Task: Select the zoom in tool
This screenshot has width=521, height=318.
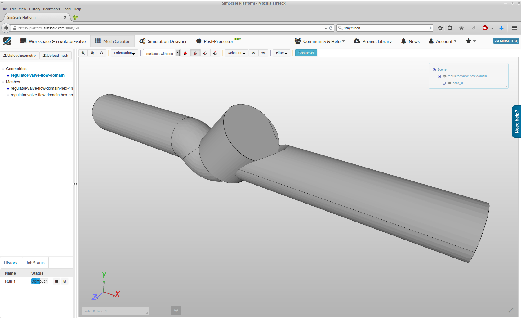Action: (83, 53)
